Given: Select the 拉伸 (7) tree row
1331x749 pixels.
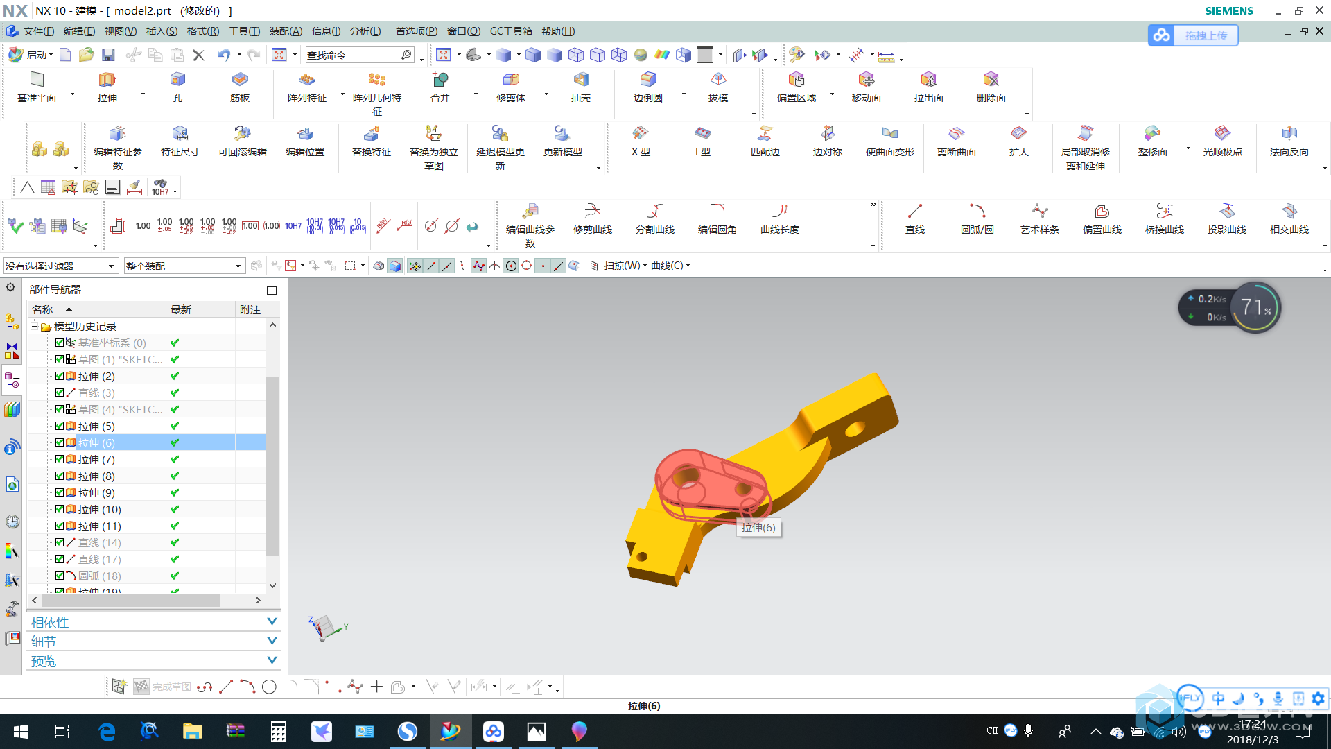Looking at the screenshot, I should tap(146, 459).
